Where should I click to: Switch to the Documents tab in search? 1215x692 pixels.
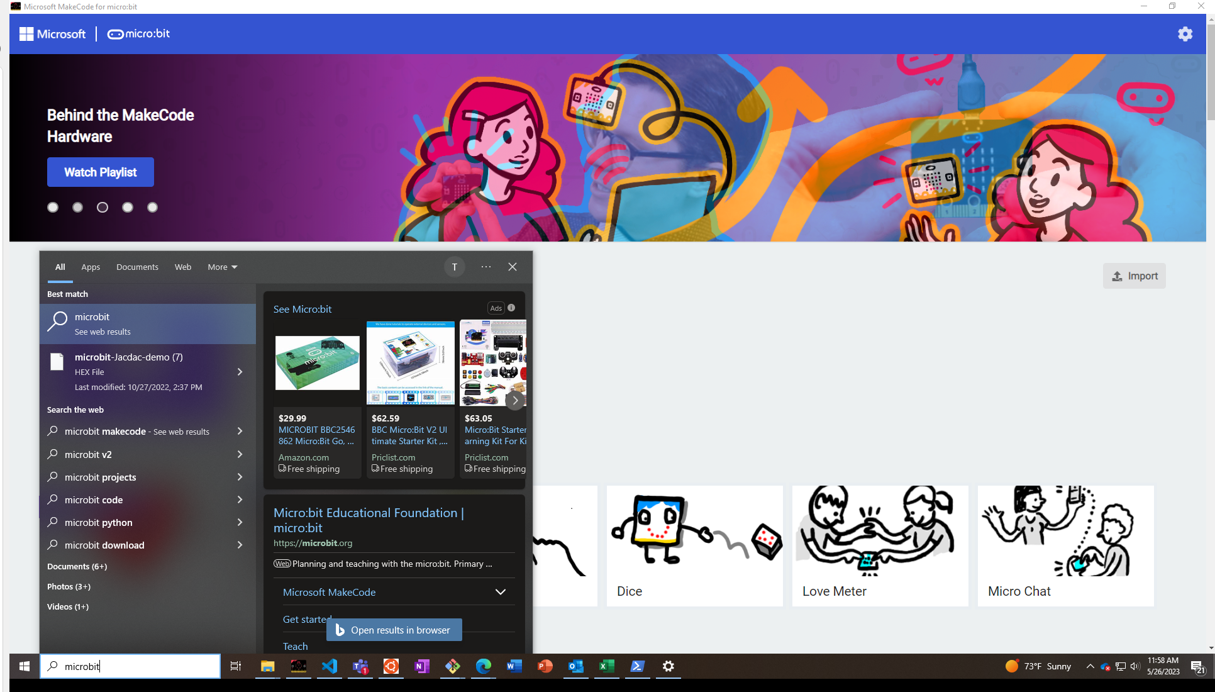tap(136, 267)
